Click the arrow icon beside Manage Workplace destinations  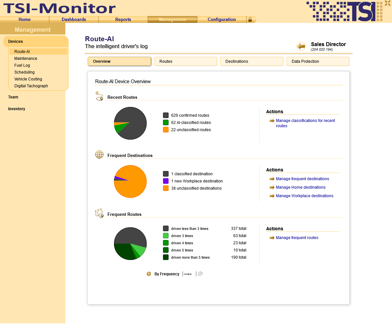(x=272, y=196)
